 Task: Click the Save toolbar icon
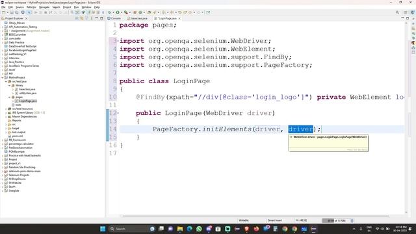[x=12, y=12]
